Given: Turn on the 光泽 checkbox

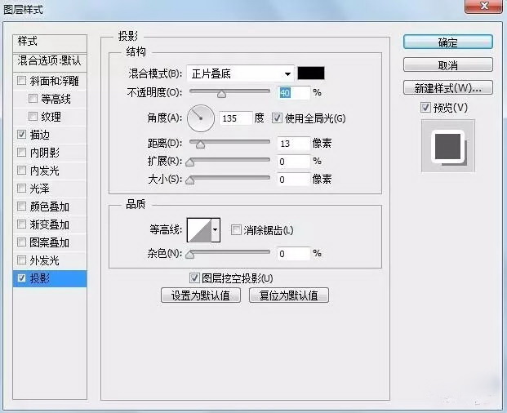Looking at the screenshot, I should (22, 188).
